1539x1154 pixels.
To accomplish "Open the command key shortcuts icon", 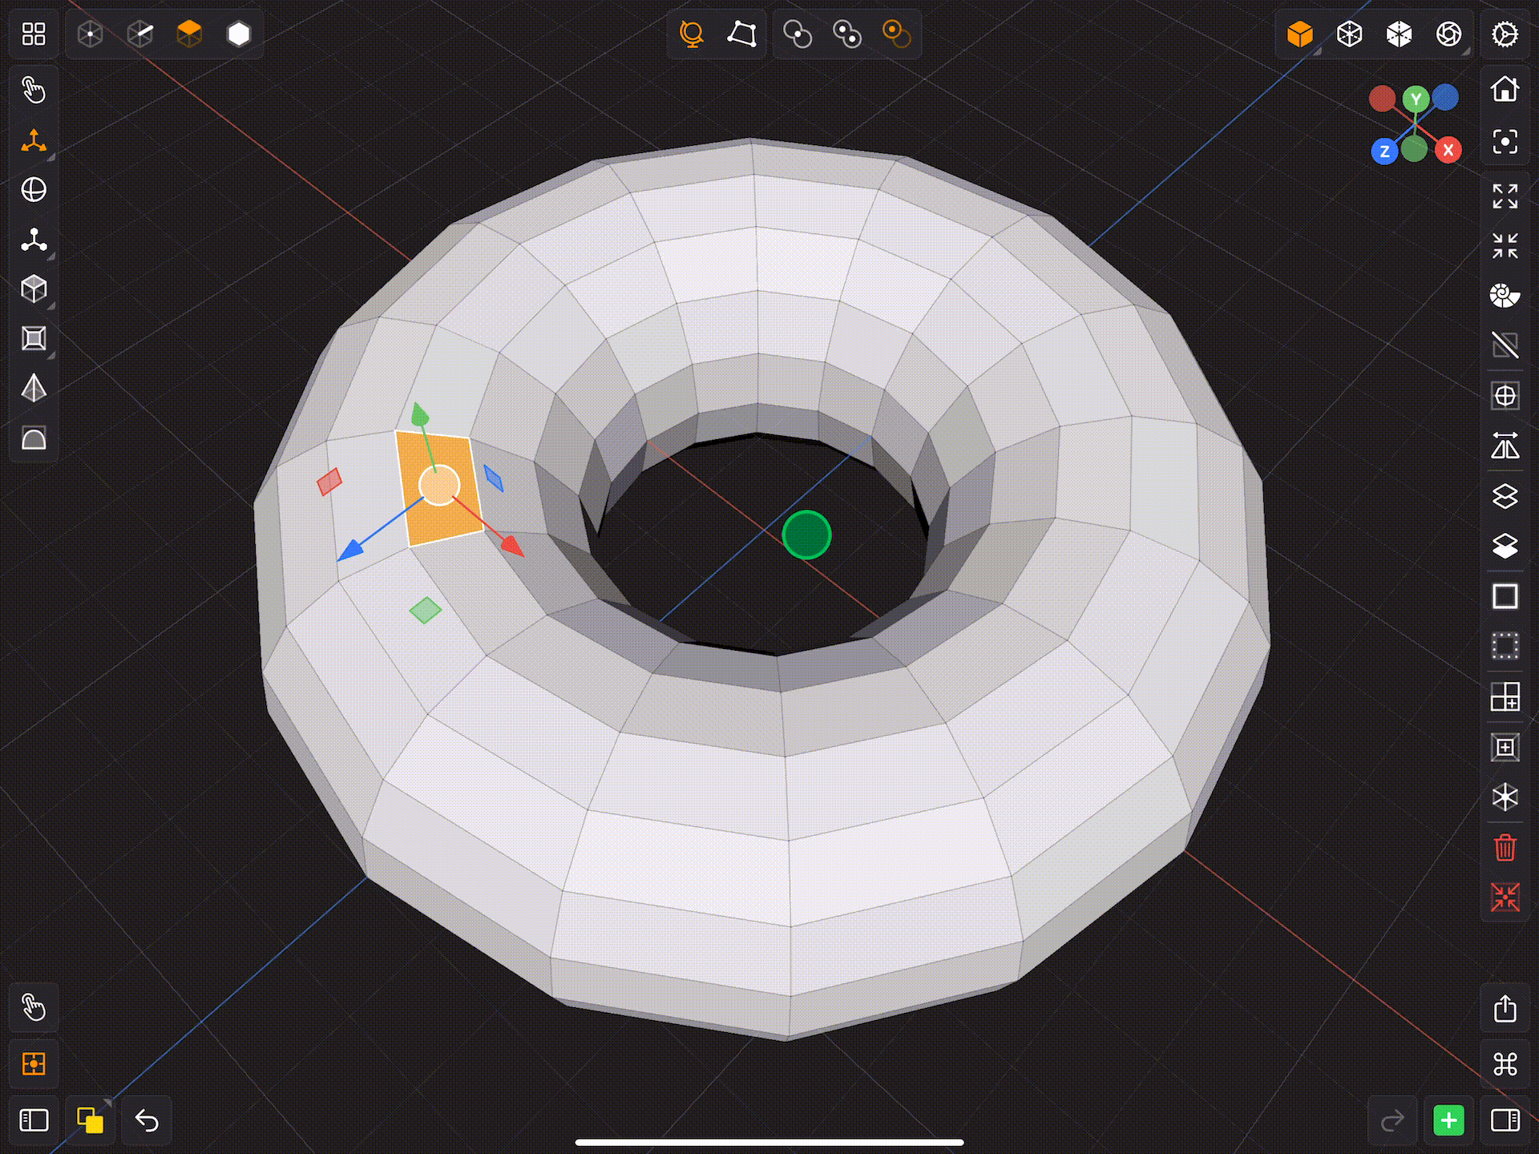I will click(1505, 1064).
